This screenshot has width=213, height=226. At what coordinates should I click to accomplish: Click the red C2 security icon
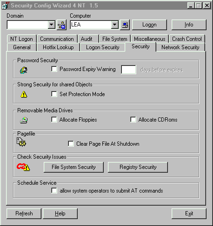click(x=23, y=167)
